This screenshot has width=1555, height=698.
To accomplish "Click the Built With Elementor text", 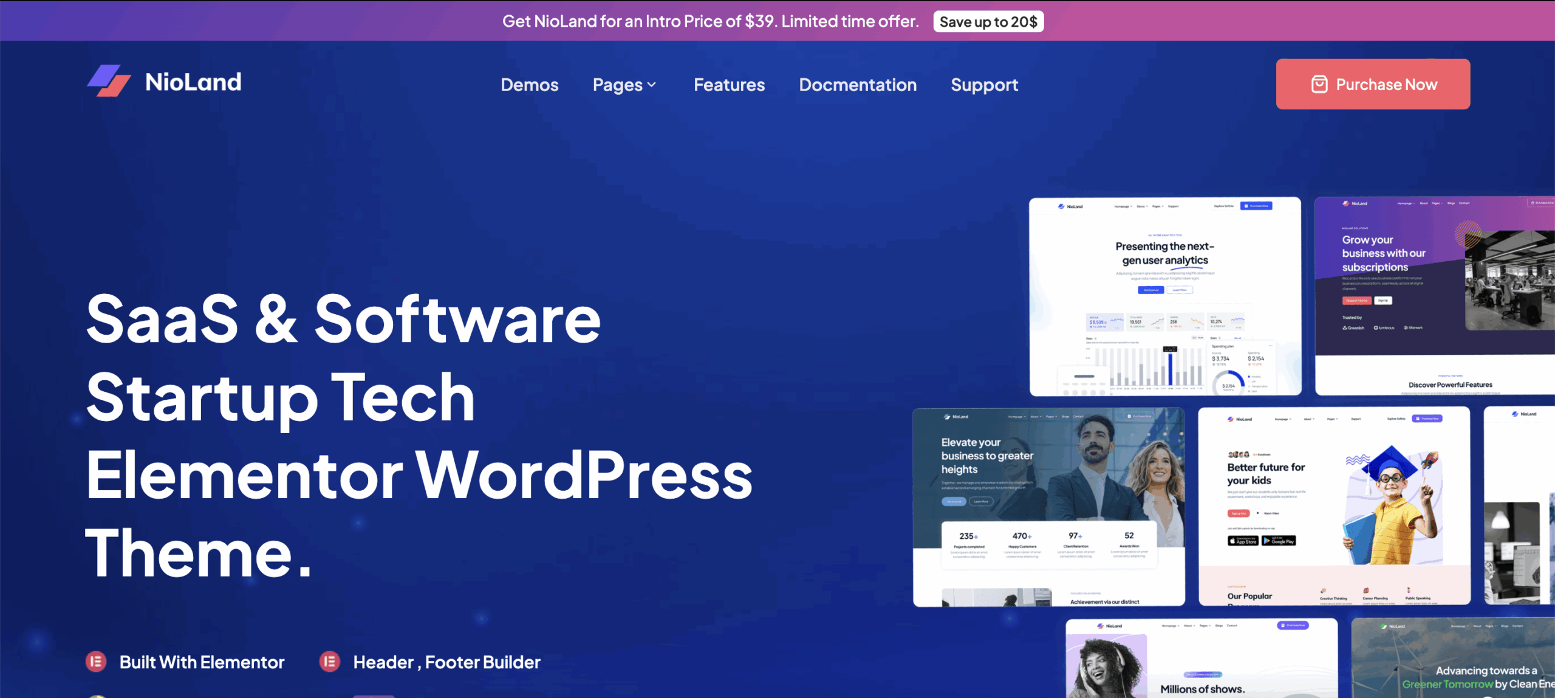I will pos(202,662).
